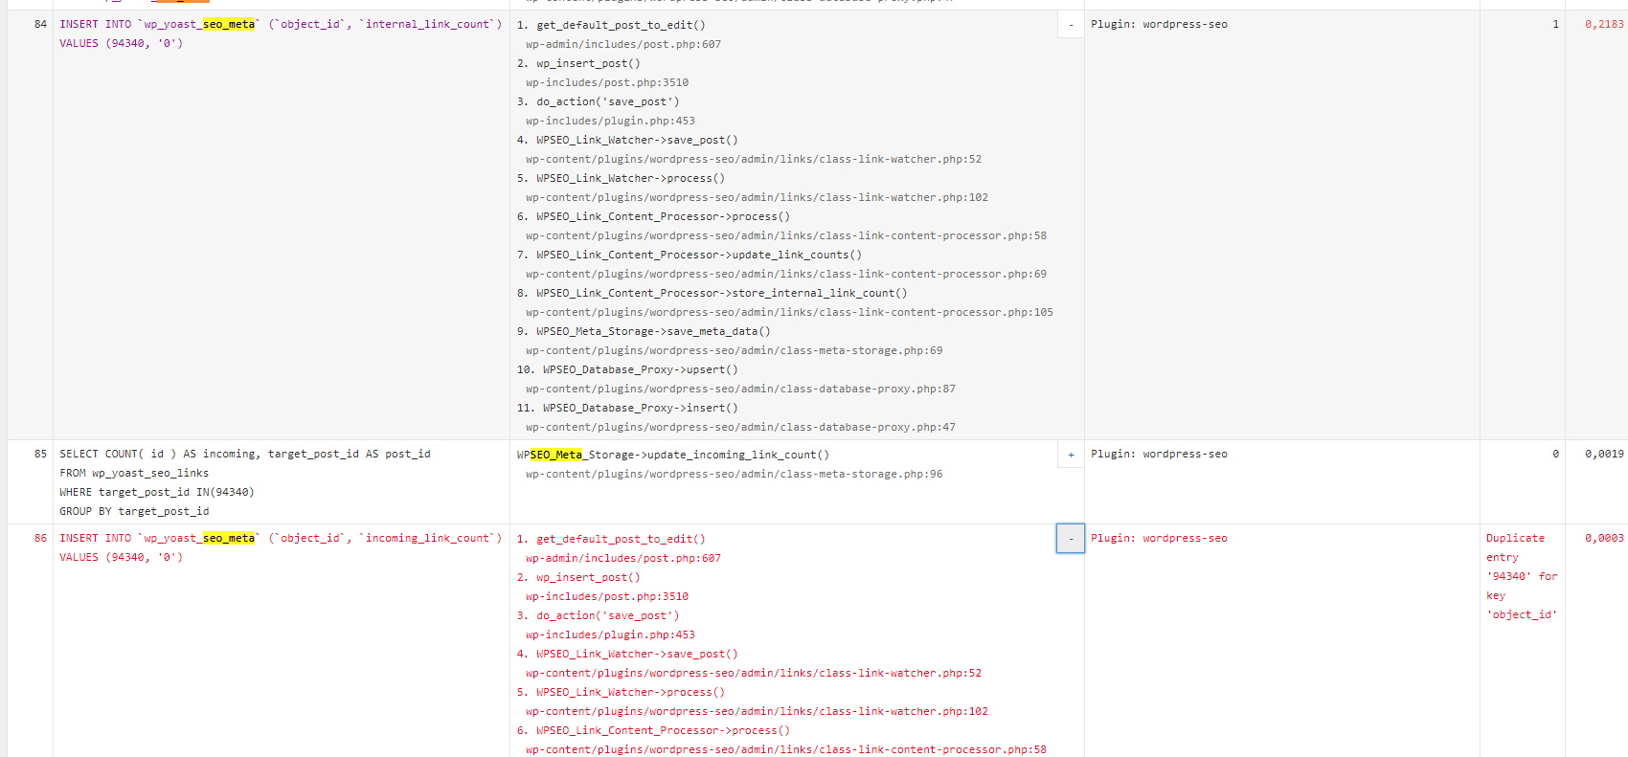Click red do_action('save_post') in query 86

tap(607, 616)
